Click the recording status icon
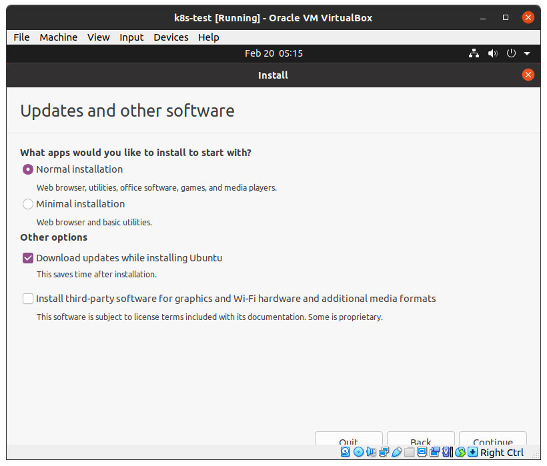 point(435,452)
